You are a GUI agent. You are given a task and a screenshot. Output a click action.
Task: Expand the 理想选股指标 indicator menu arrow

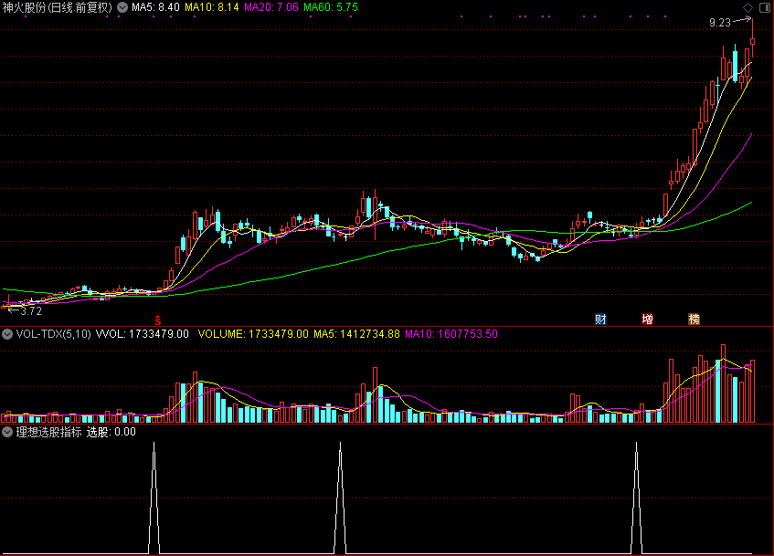point(7,432)
